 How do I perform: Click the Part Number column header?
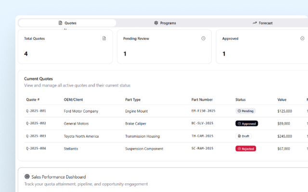202,99
